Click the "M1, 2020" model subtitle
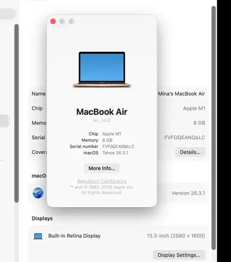231x262 pixels. (x=102, y=121)
